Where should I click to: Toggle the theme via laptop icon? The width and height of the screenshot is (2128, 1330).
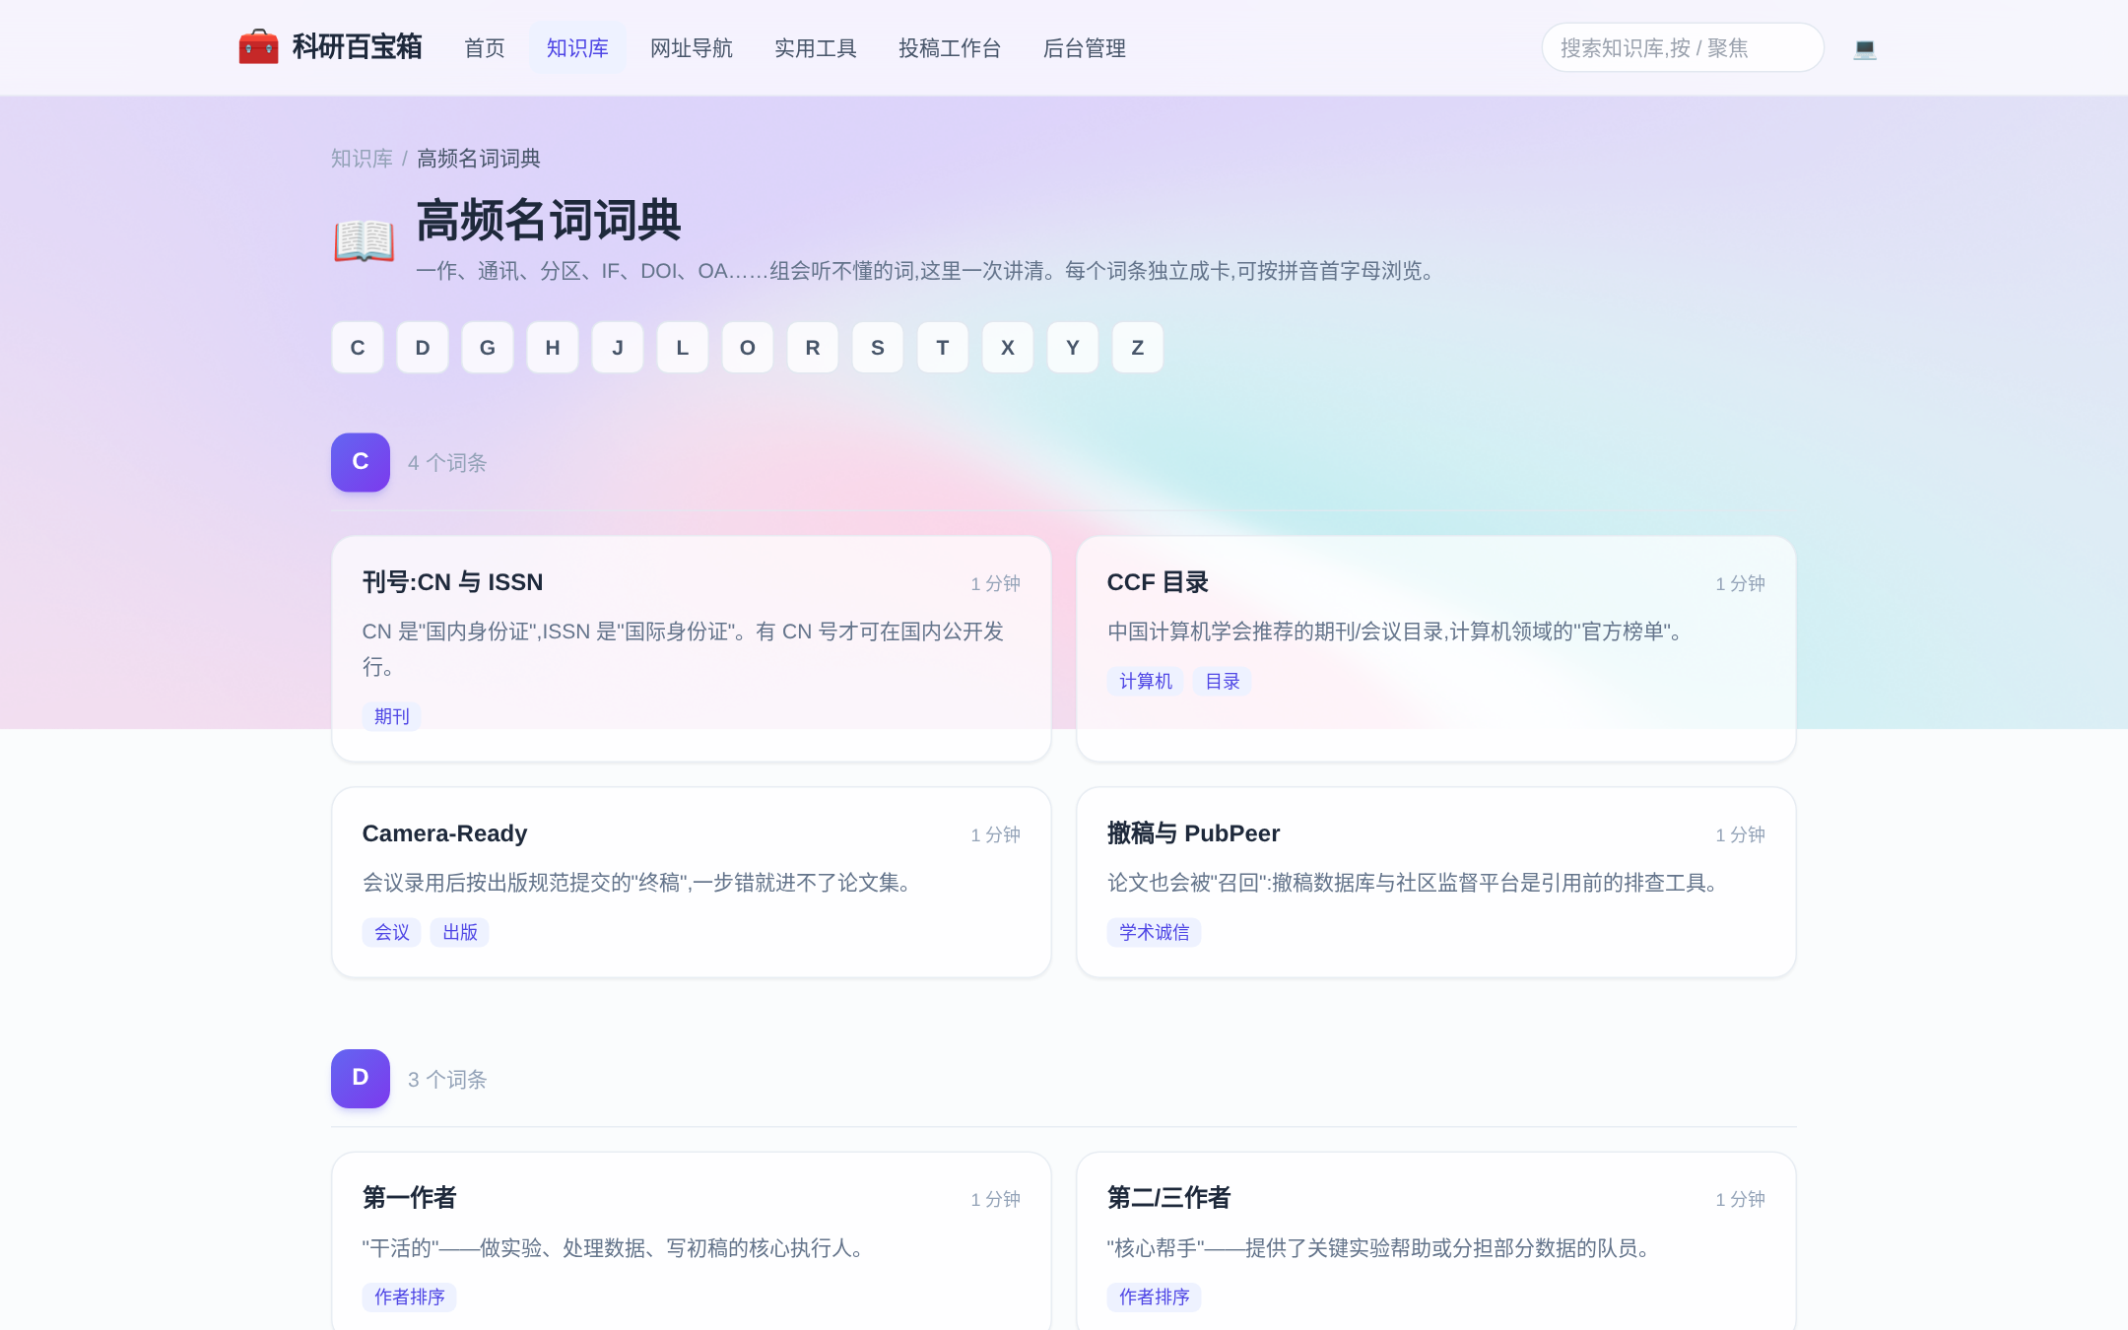coord(1864,48)
